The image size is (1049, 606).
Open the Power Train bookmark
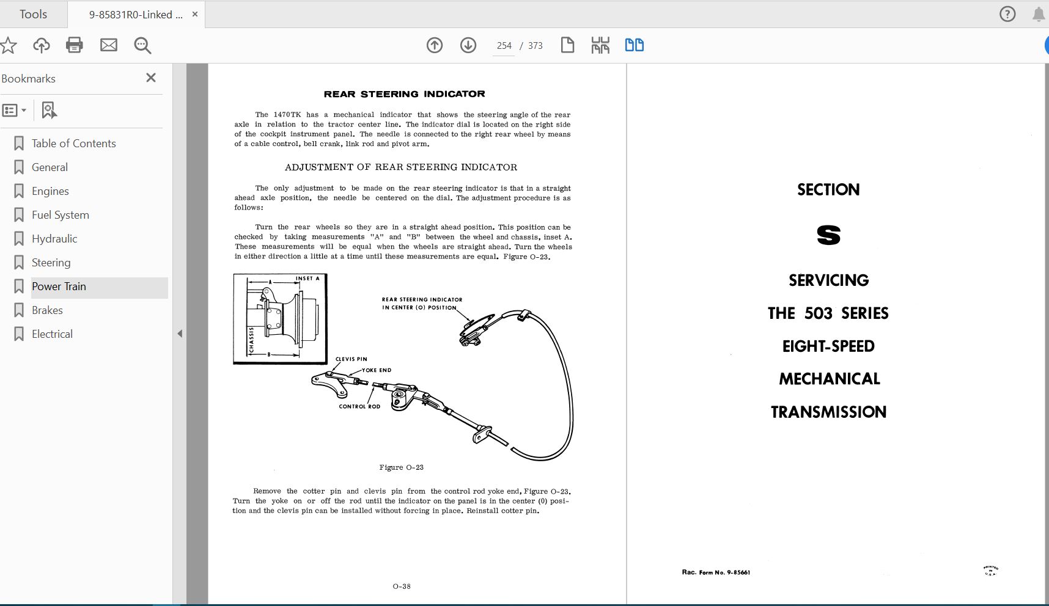59,286
